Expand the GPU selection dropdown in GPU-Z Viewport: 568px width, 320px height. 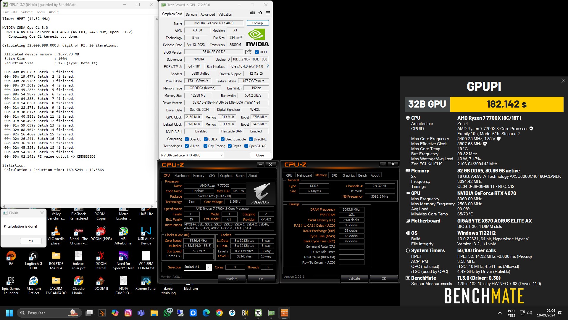(192, 155)
